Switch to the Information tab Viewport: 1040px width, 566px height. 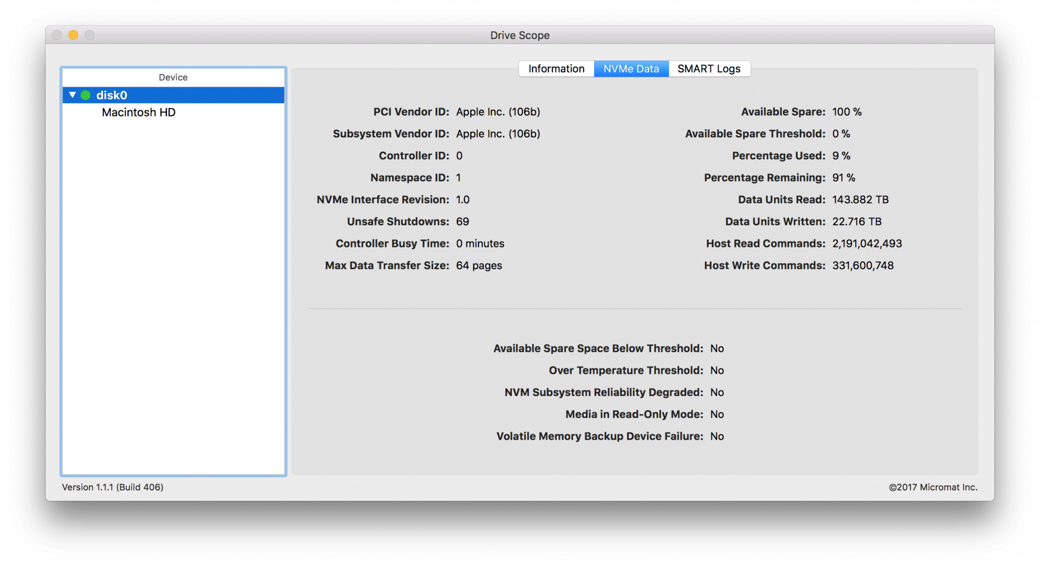tap(556, 68)
